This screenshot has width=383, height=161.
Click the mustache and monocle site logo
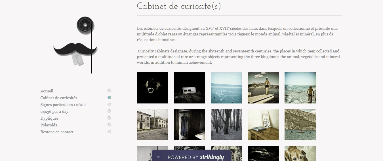[75, 45]
